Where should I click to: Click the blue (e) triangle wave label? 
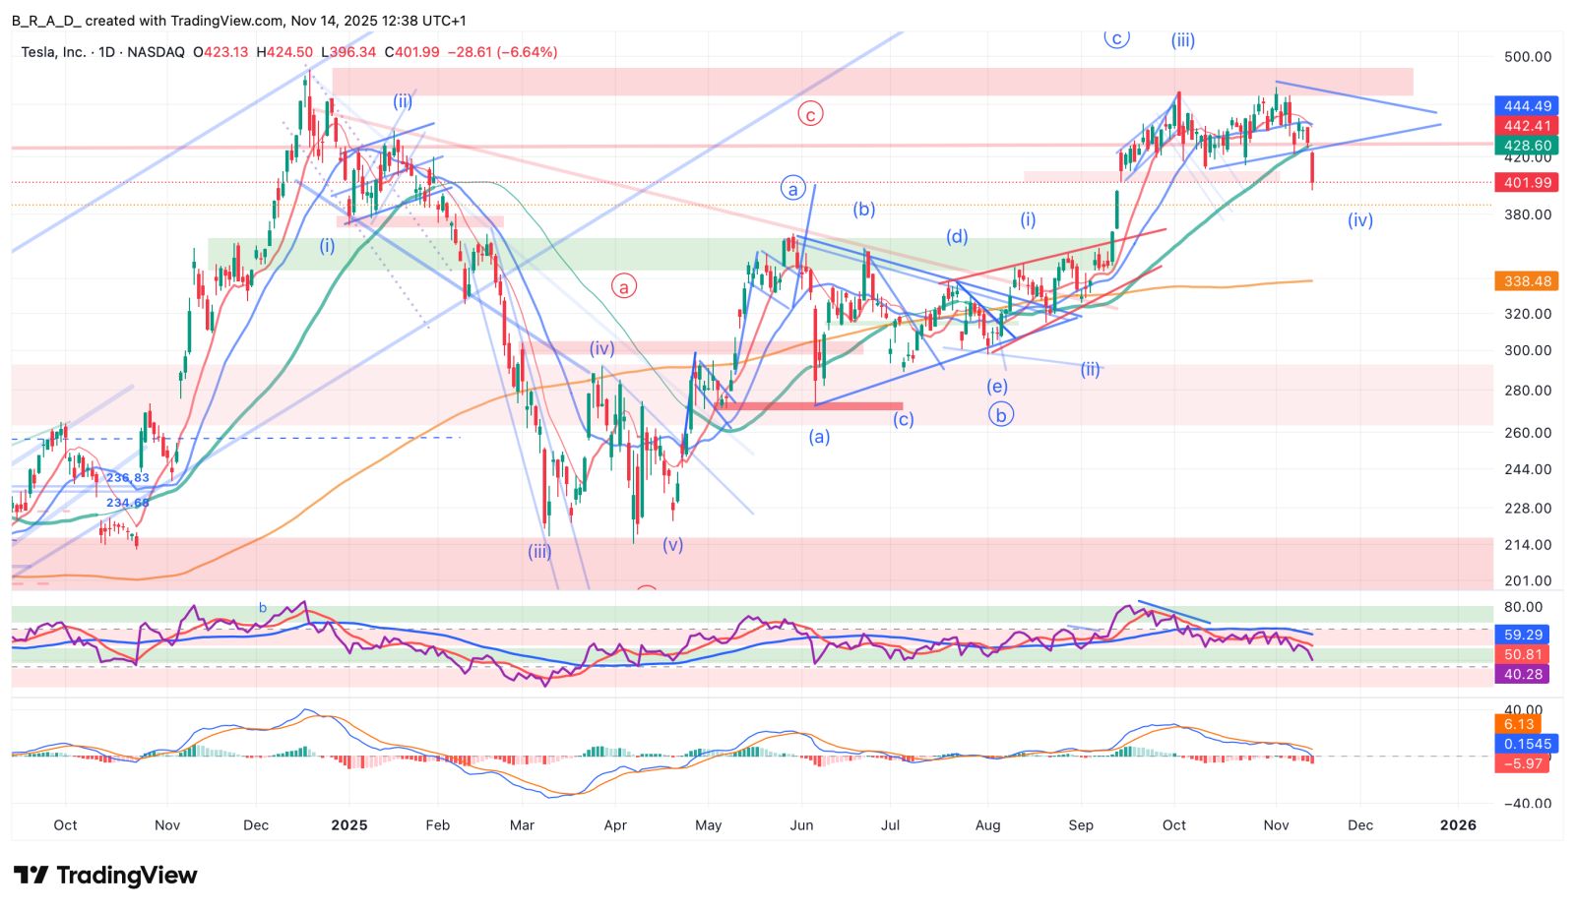(997, 387)
